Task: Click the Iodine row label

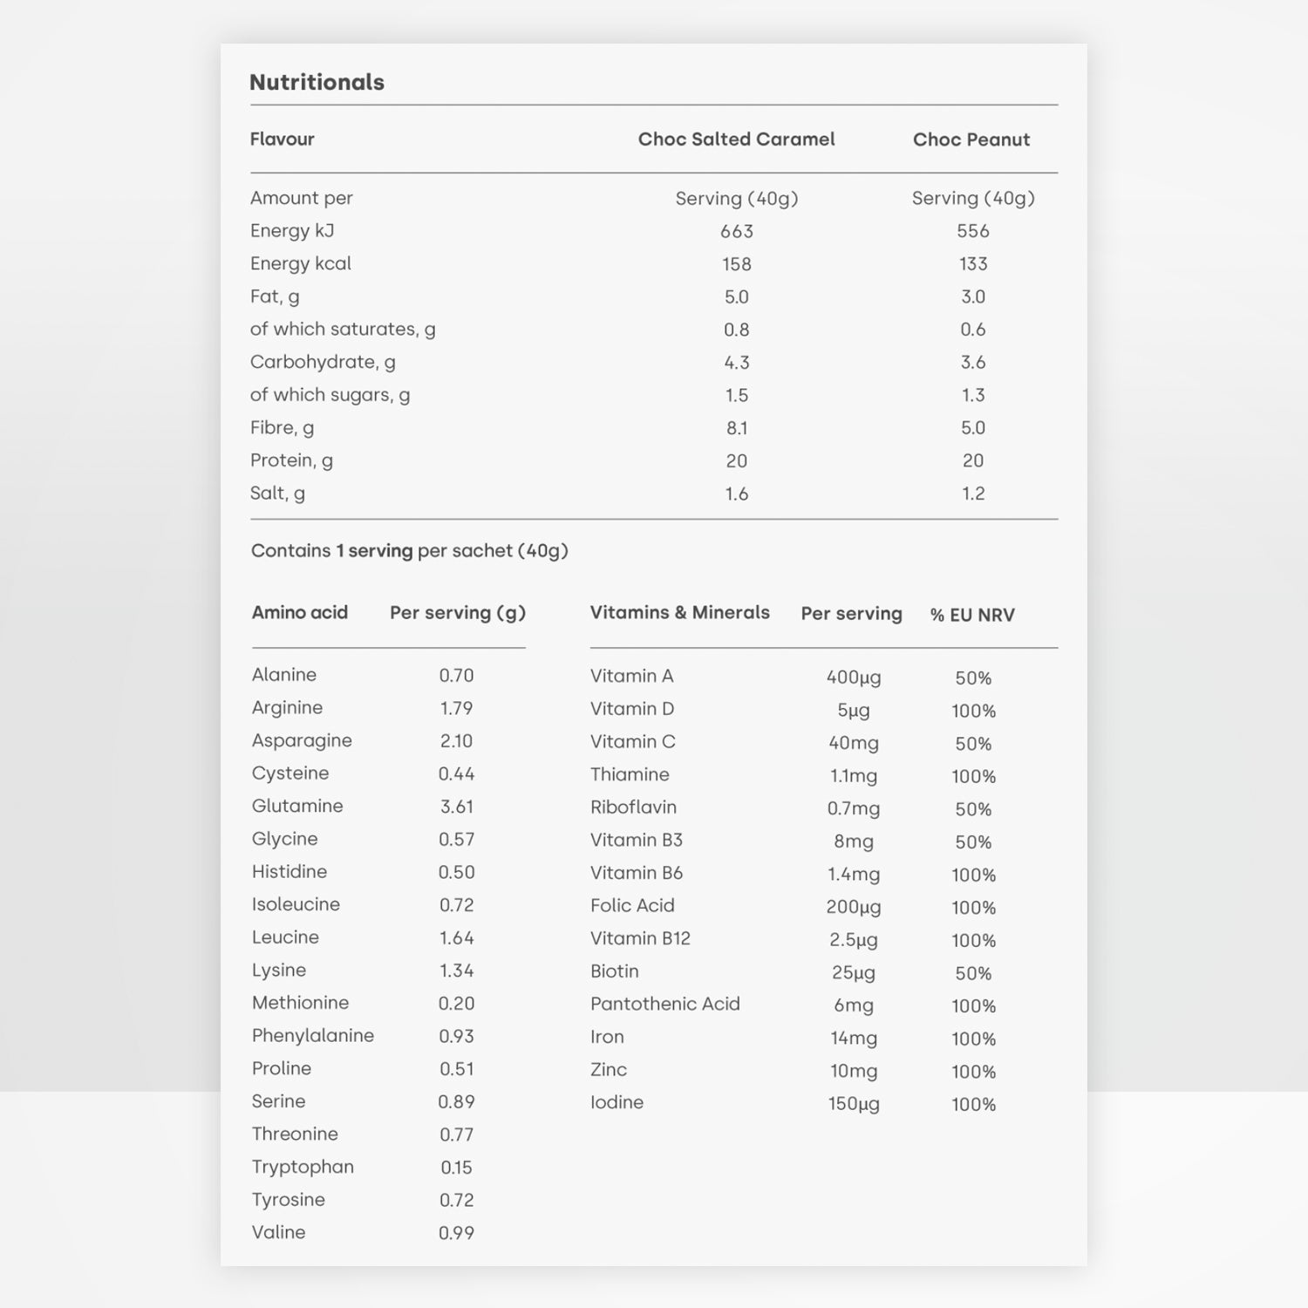Action: coord(617,1102)
